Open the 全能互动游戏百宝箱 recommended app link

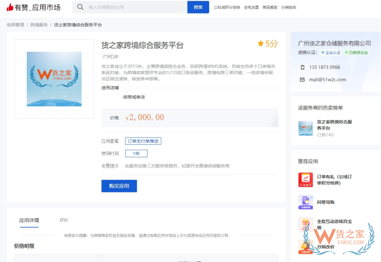[x=334, y=224]
